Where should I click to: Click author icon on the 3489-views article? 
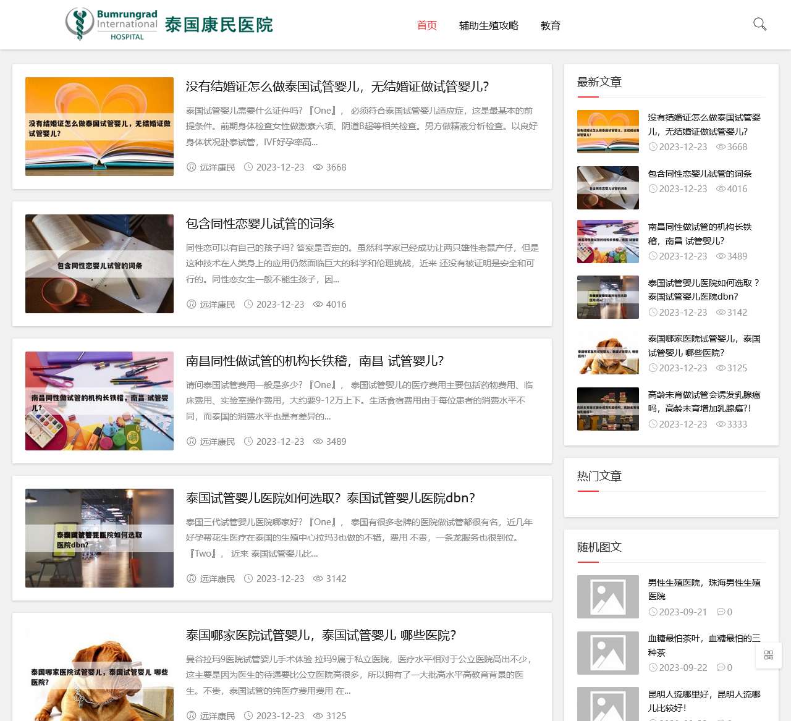(x=192, y=442)
